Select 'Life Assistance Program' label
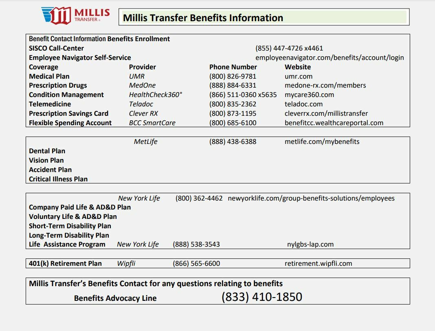This screenshot has height=331, width=435. click(x=67, y=244)
